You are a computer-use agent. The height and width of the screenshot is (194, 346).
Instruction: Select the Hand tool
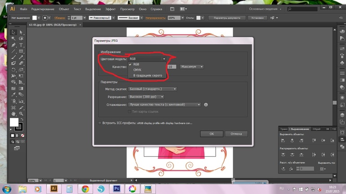13,114
